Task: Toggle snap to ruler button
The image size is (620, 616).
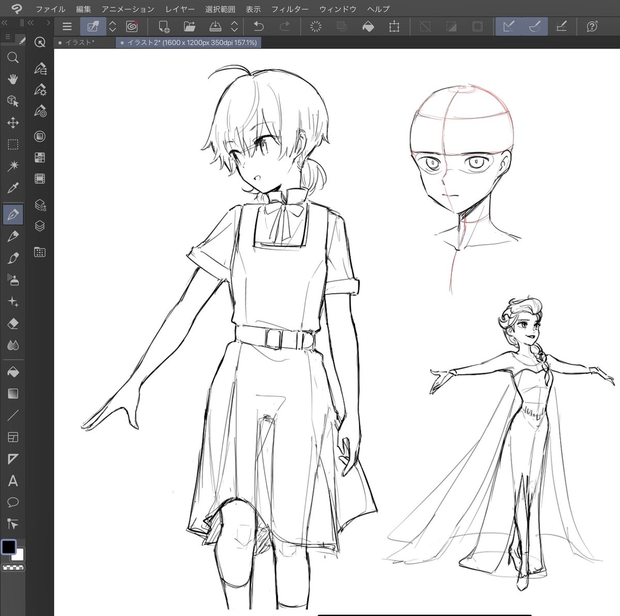Action: click(x=508, y=26)
